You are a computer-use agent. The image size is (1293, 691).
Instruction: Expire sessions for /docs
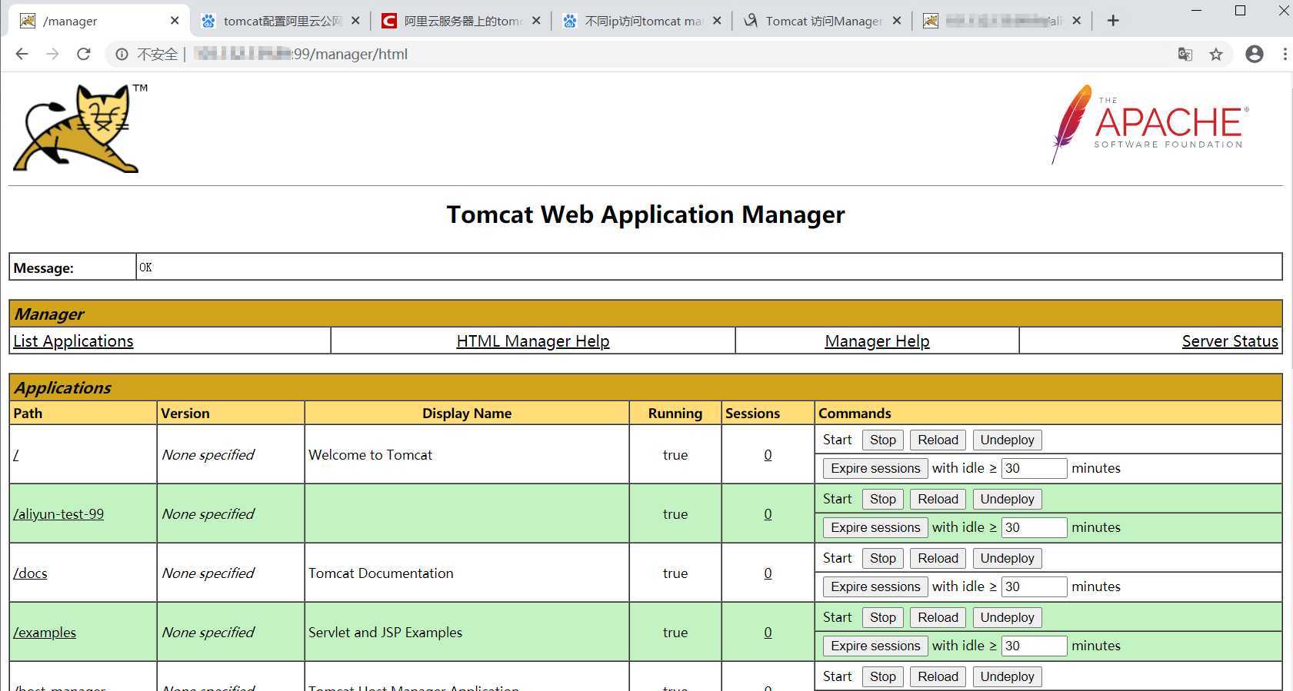click(875, 586)
